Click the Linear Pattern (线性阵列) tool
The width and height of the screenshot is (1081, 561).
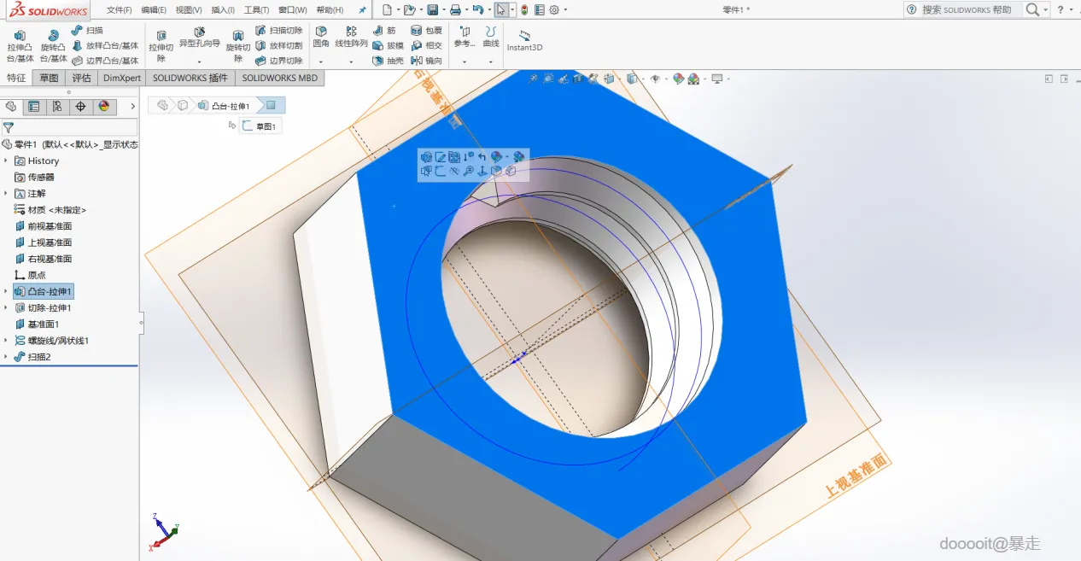[x=351, y=37]
